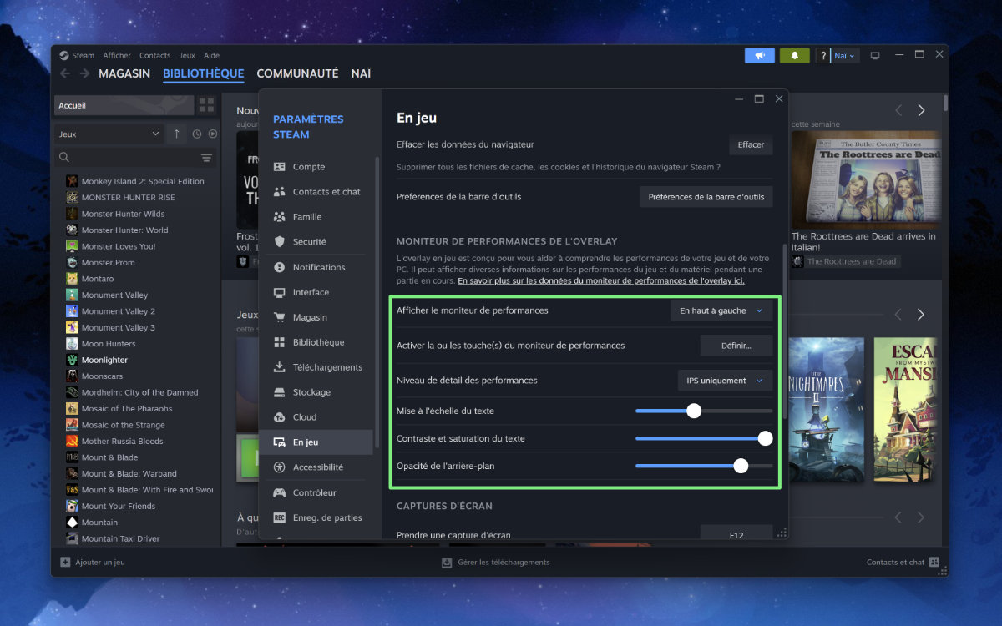Switch to the MAGASIN tab
Viewport: 1002px width, 626px height.
point(124,73)
